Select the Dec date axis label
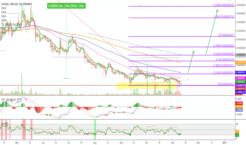 point(198,143)
